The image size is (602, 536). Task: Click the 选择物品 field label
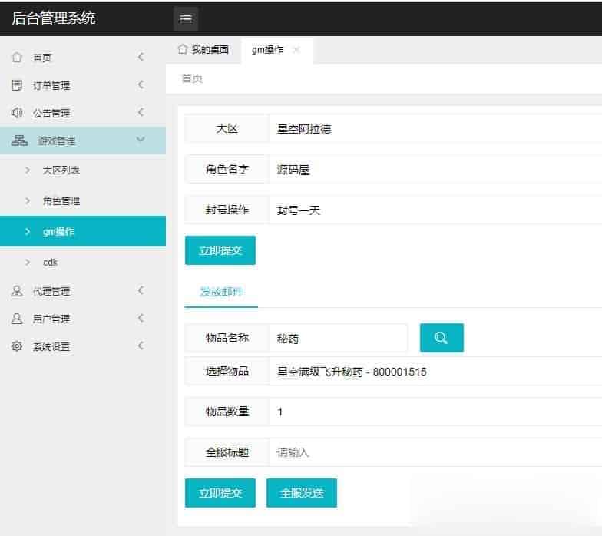click(227, 371)
